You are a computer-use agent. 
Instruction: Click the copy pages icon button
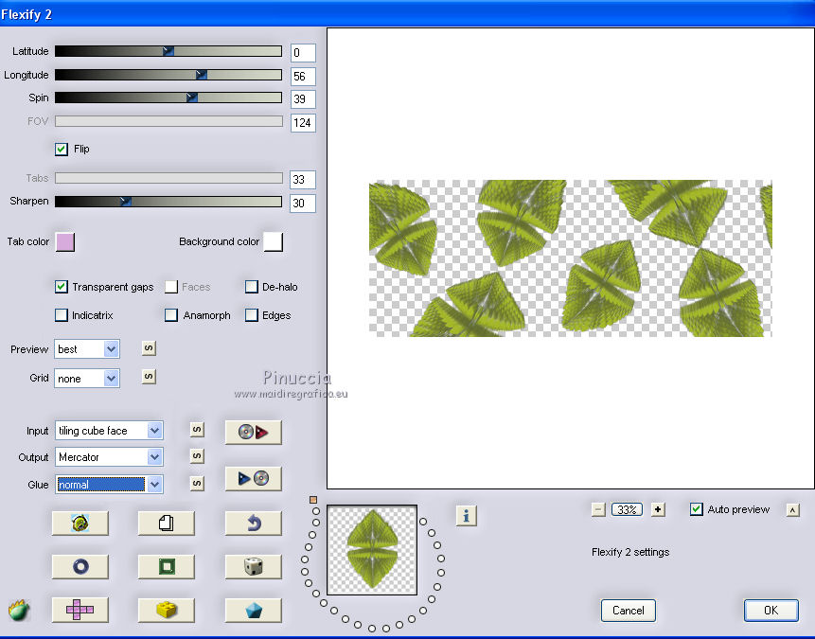(167, 524)
